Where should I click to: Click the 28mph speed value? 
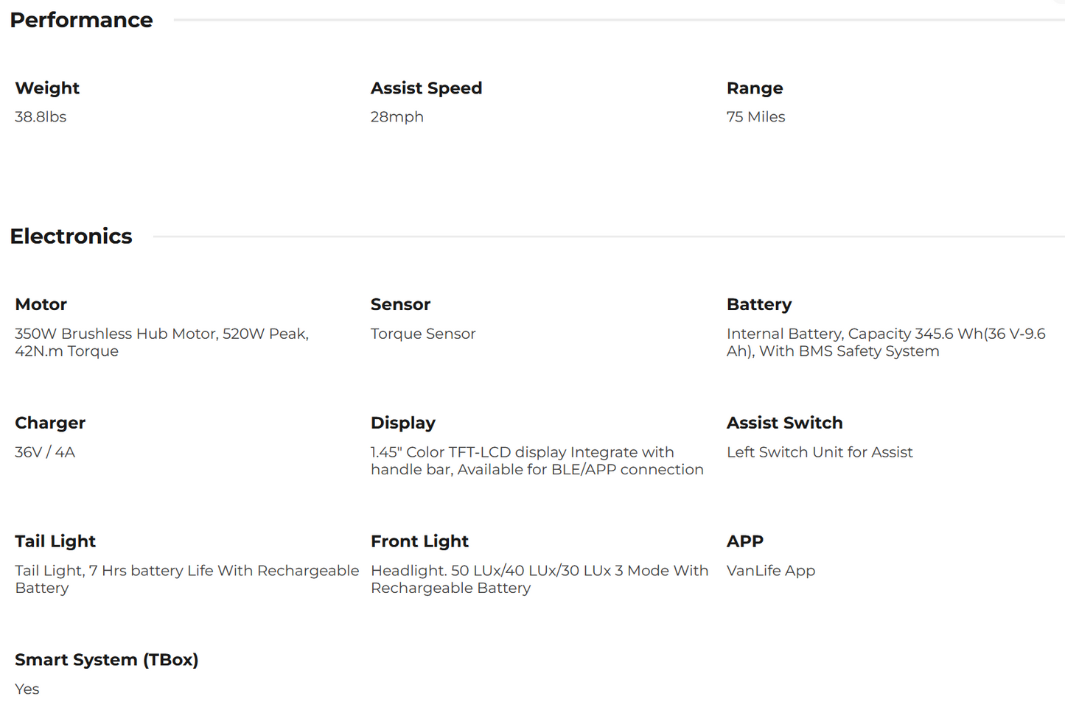pyautogui.click(x=397, y=117)
